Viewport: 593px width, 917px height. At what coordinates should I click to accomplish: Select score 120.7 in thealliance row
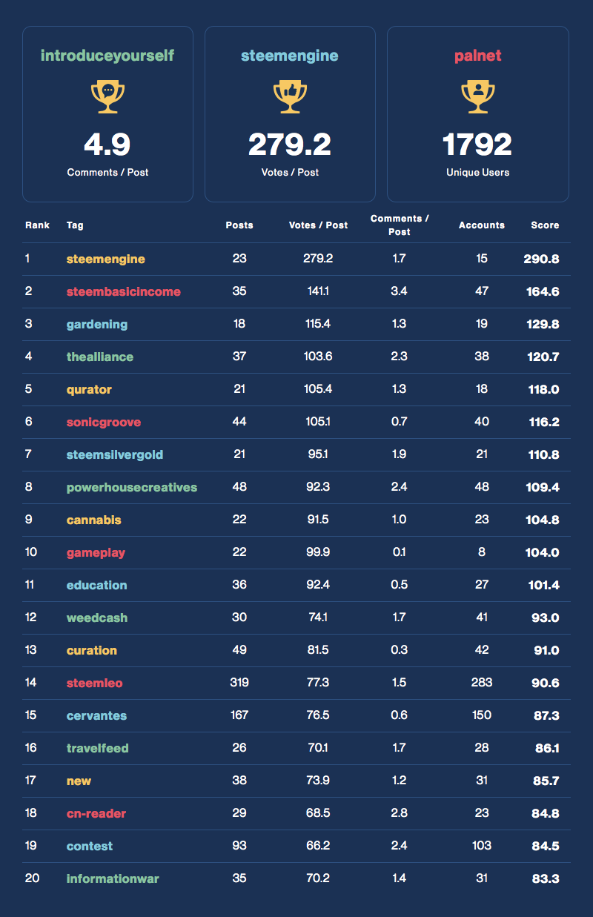pos(543,357)
